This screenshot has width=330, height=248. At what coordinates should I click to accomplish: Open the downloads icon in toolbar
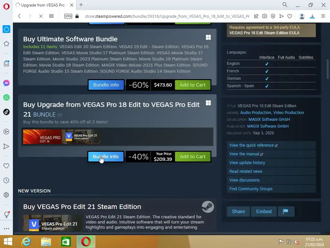[x=312, y=16]
